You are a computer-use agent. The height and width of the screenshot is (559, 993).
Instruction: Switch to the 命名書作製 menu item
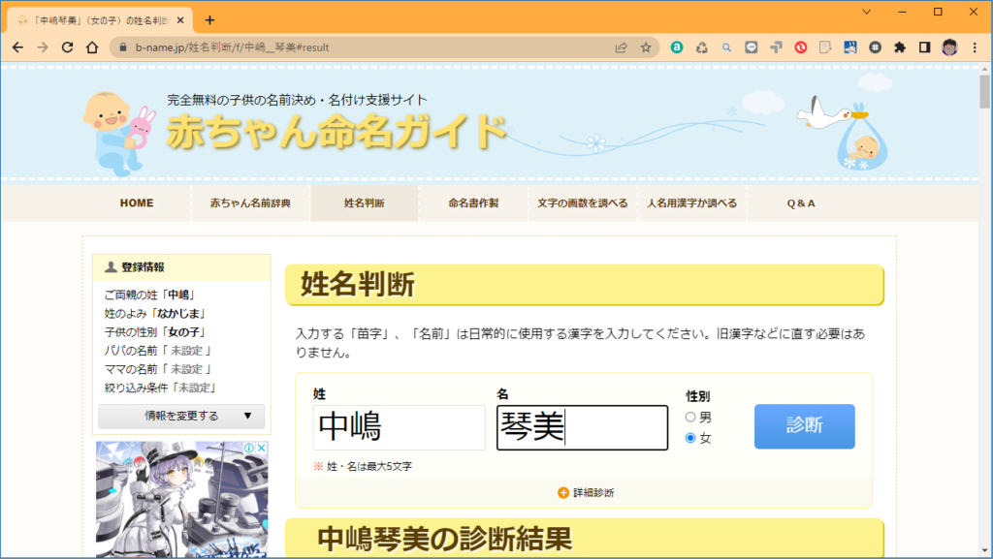(472, 202)
